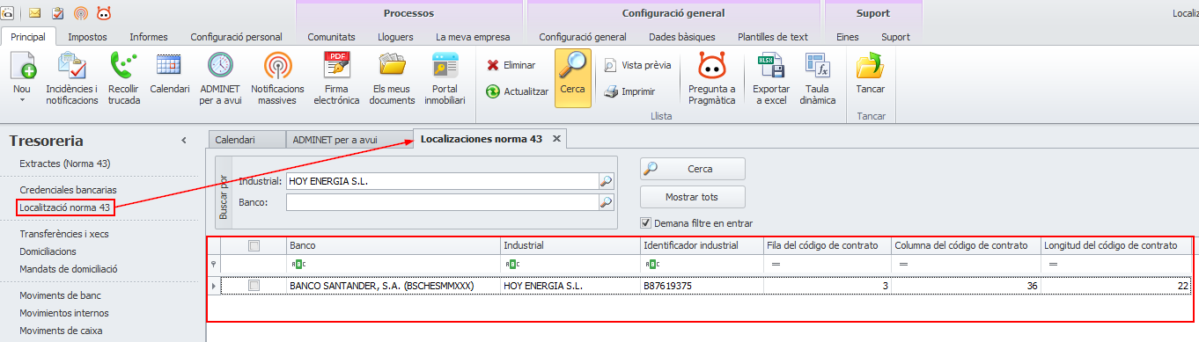Open Taula dinàmica

818,79
